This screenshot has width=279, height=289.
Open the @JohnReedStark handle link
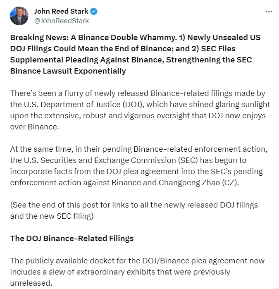click(61, 21)
